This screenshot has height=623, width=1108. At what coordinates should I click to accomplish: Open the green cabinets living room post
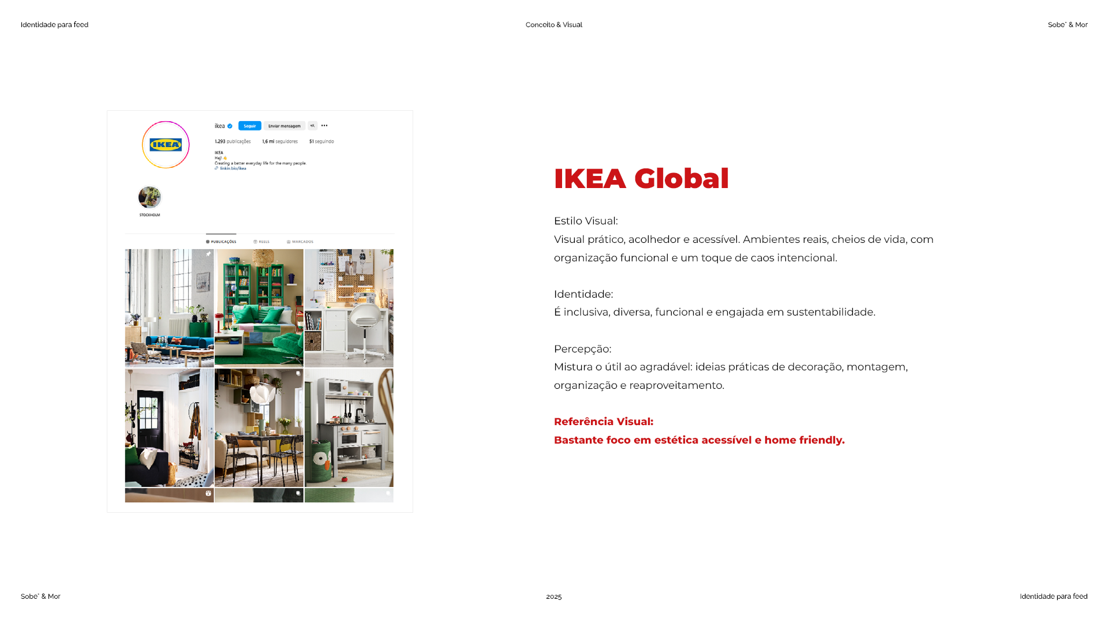[x=259, y=308]
